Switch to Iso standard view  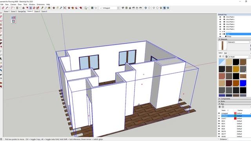click(x=123, y=8)
